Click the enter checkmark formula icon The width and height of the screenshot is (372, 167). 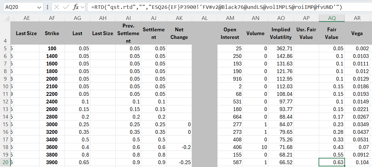(66, 7)
